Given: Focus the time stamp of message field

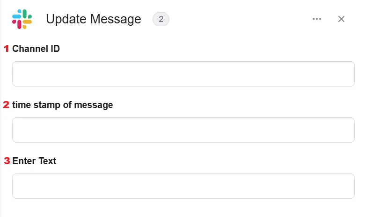Looking at the screenshot, I should (183, 130).
